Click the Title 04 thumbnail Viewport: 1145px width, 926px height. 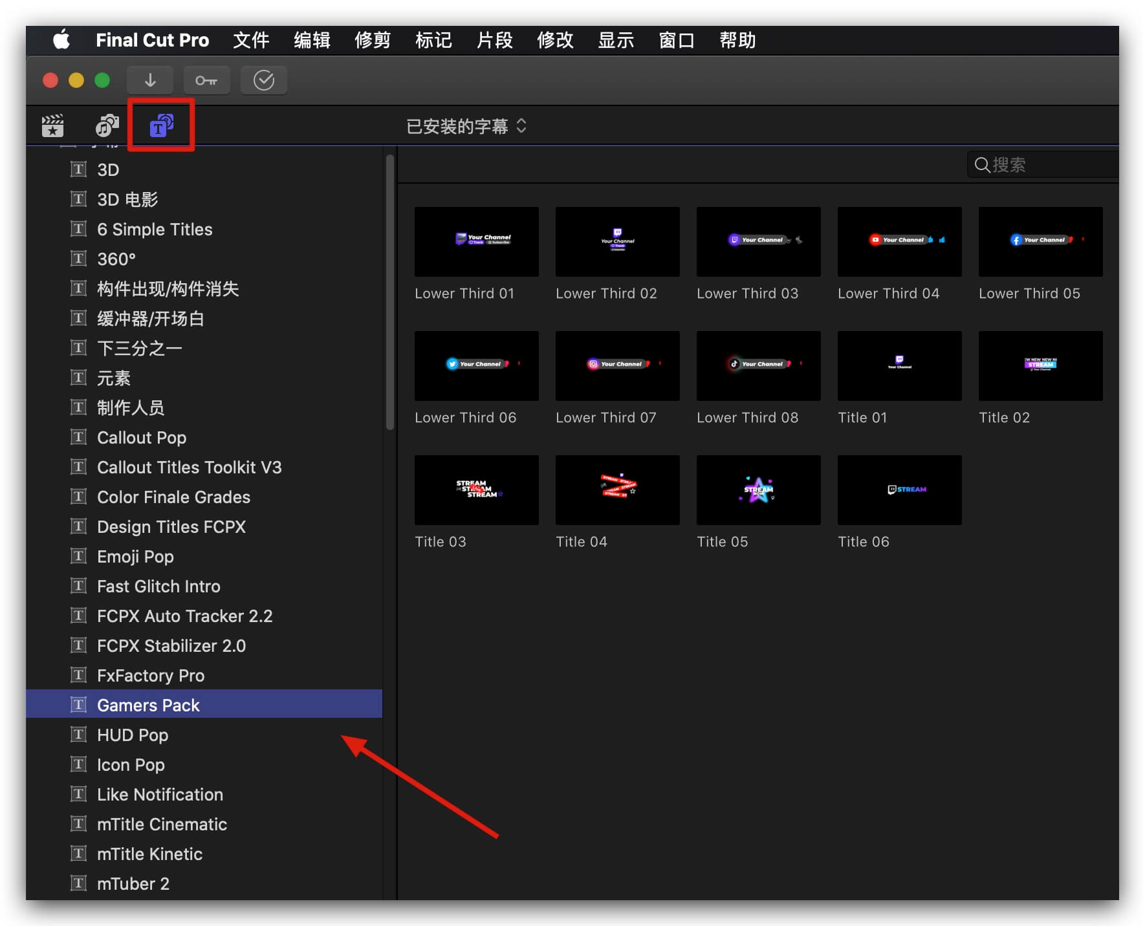[618, 490]
